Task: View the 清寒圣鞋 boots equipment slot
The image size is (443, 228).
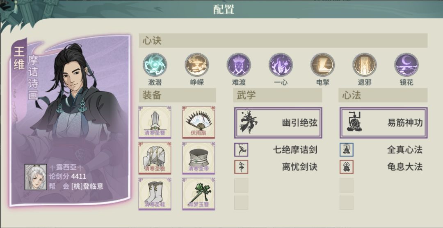Action: [x=155, y=194]
